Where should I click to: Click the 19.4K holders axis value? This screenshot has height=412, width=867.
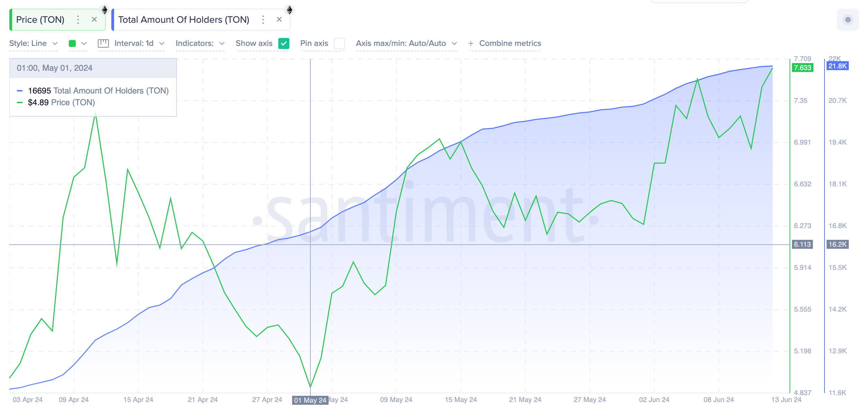(838, 142)
